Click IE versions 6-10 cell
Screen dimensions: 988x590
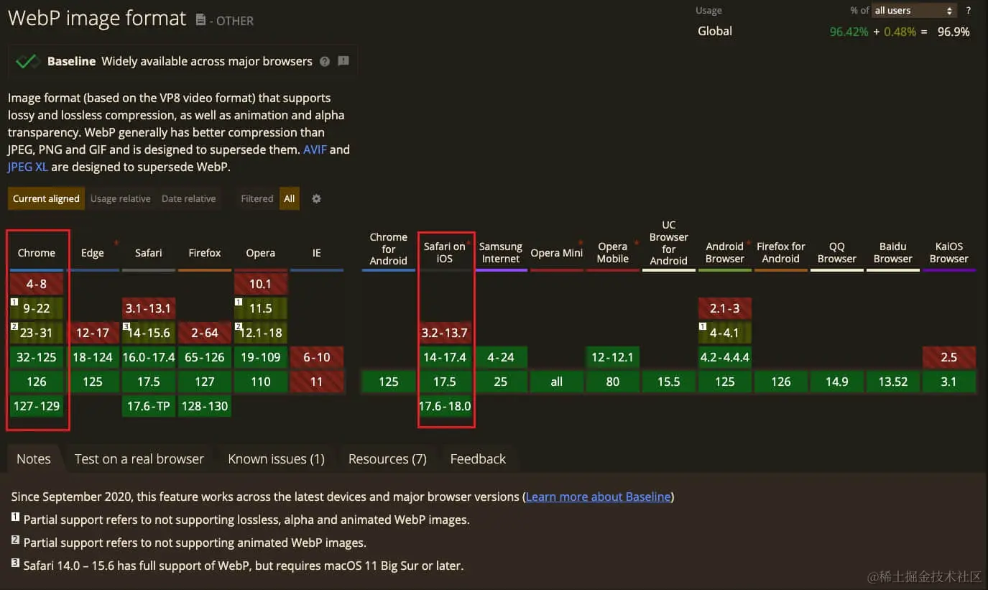pyautogui.click(x=317, y=357)
